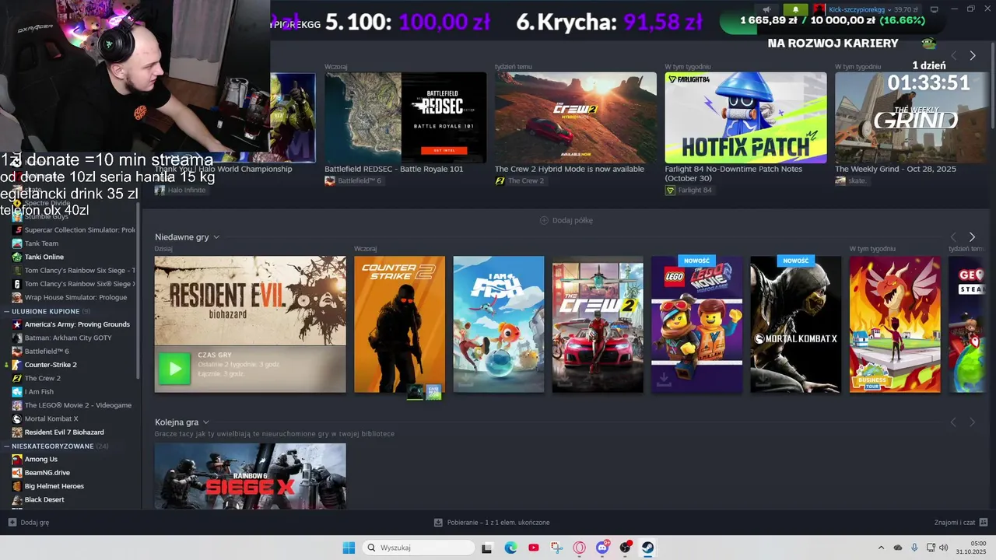
Task: Advance Niedawne gry shelf with right arrow
Action: (x=972, y=236)
